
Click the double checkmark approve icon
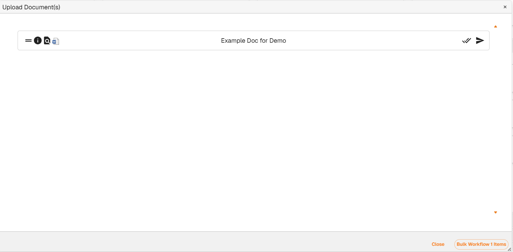[x=466, y=41]
